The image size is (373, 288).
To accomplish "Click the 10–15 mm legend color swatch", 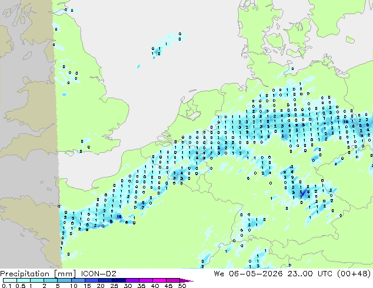I will 78,280.
